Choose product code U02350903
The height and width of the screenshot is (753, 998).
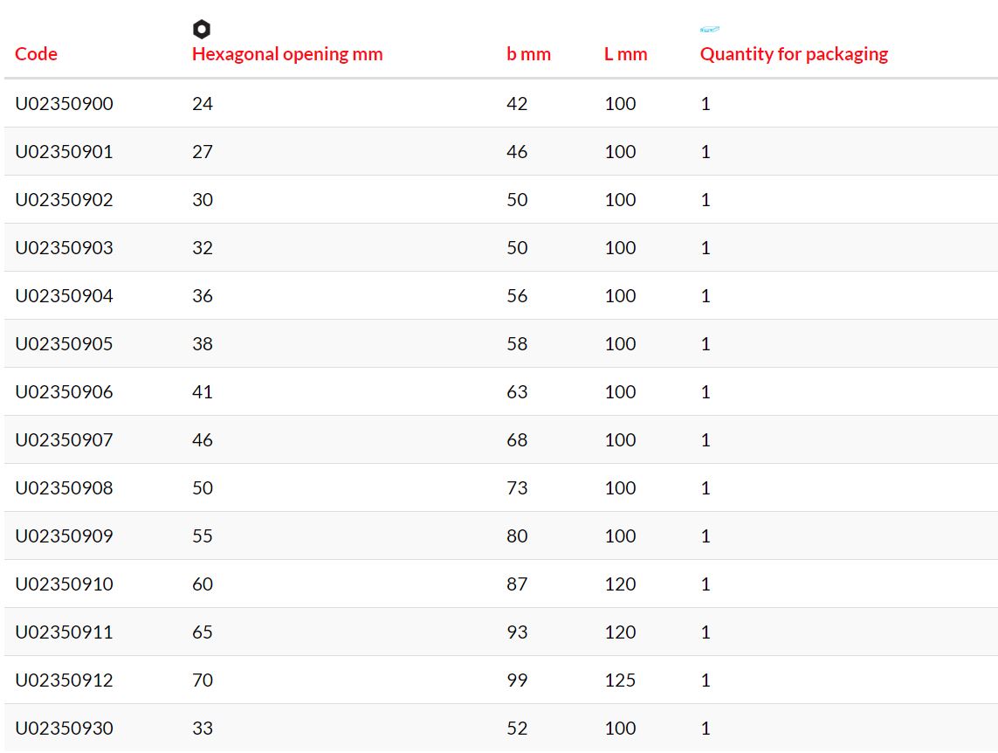(65, 247)
